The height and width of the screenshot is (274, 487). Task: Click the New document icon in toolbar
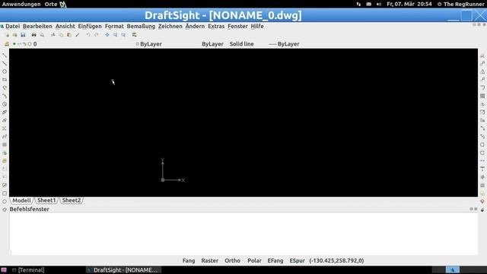point(7,35)
